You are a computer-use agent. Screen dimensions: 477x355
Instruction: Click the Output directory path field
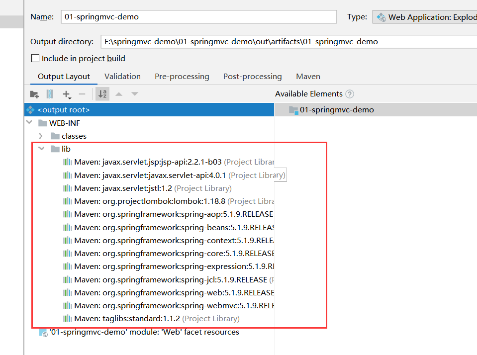[x=289, y=42]
